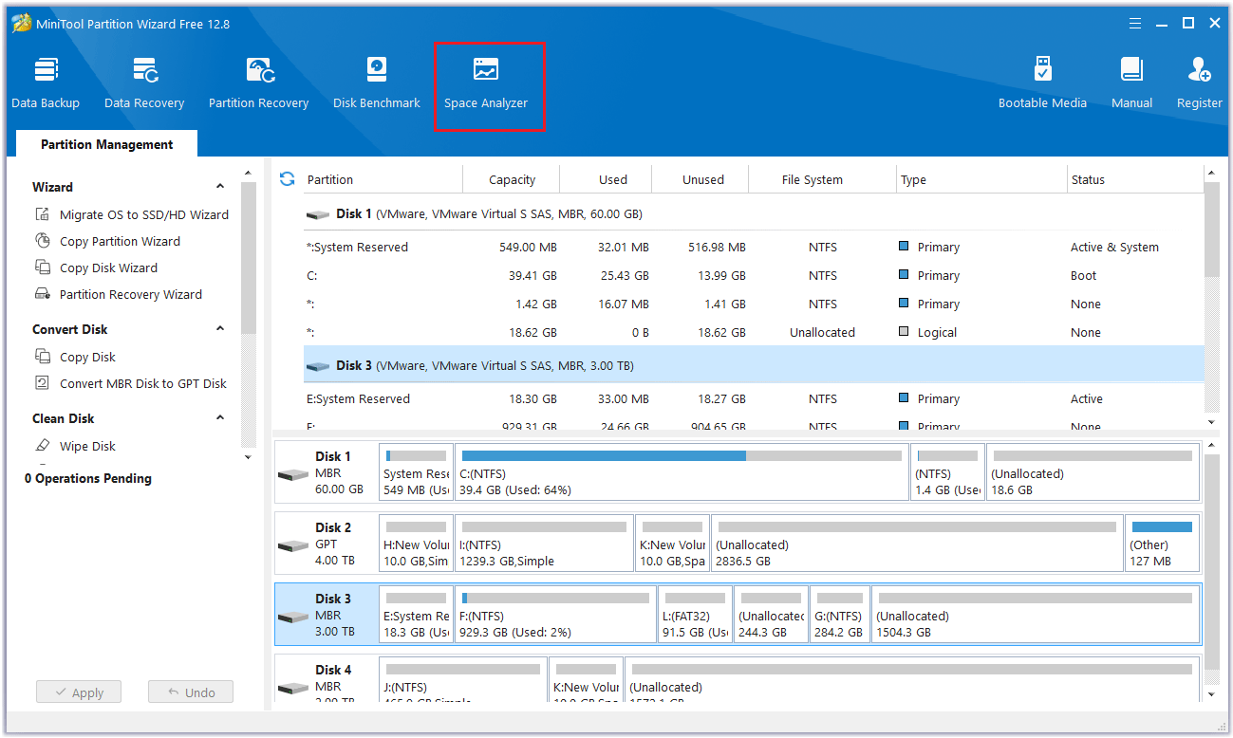Select J:(NTFS) block on Disk 4
This screenshot has height=738, width=1233.
pyautogui.click(x=463, y=680)
